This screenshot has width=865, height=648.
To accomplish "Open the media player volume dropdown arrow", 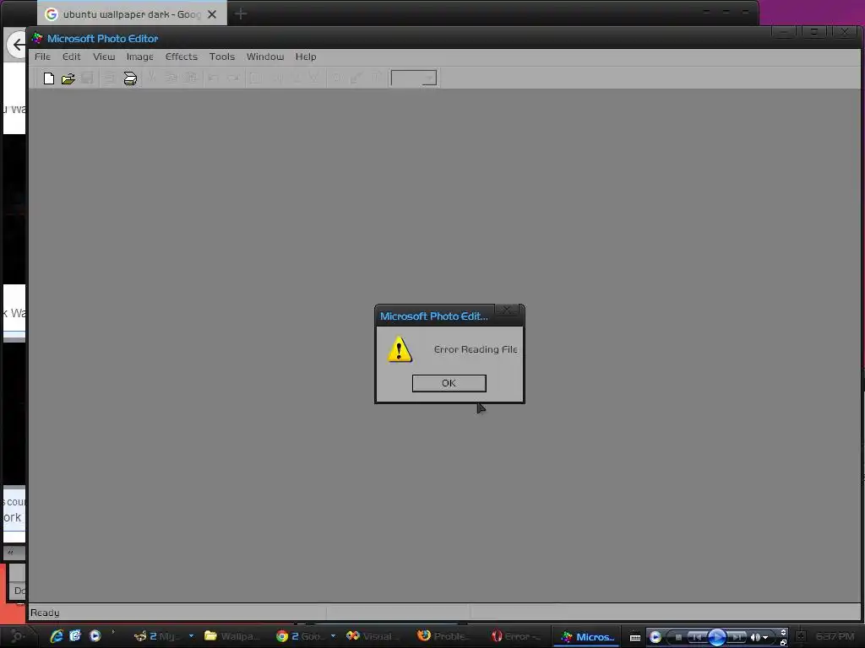I will click(x=765, y=638).
